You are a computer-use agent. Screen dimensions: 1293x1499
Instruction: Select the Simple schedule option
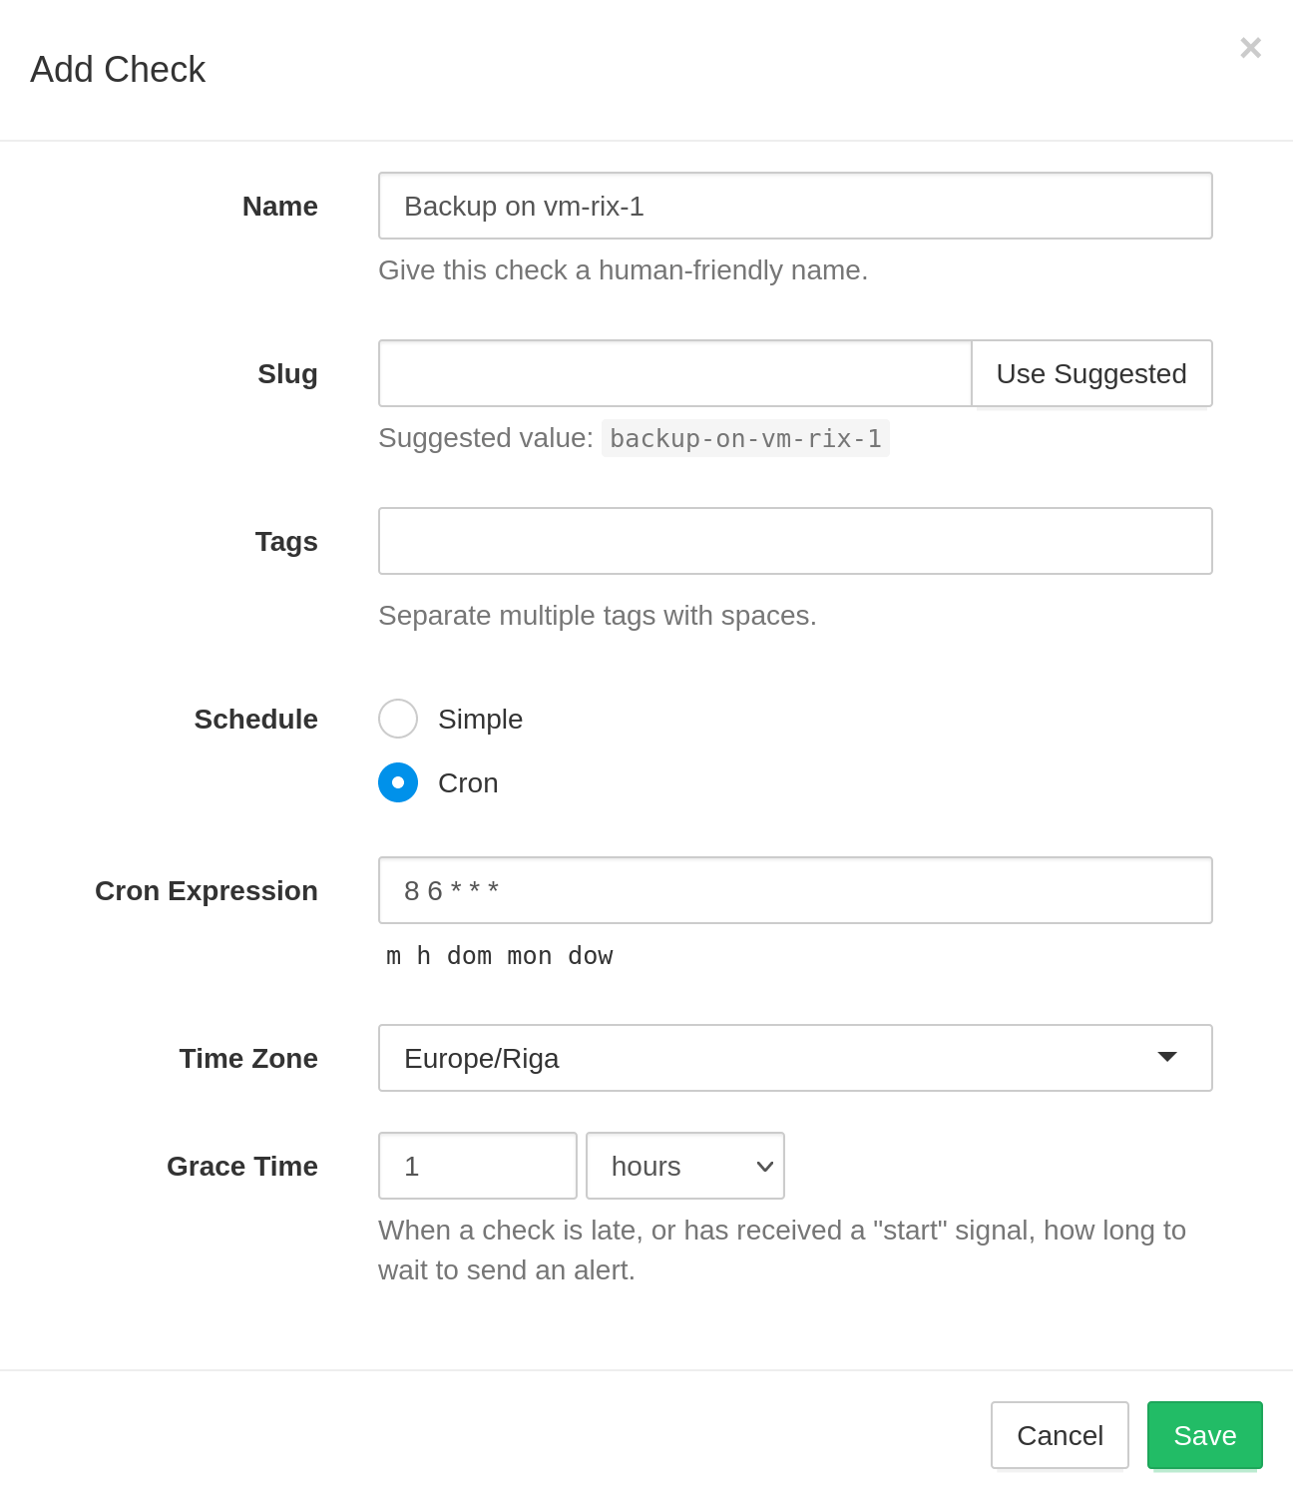click(x=398, y=719)
